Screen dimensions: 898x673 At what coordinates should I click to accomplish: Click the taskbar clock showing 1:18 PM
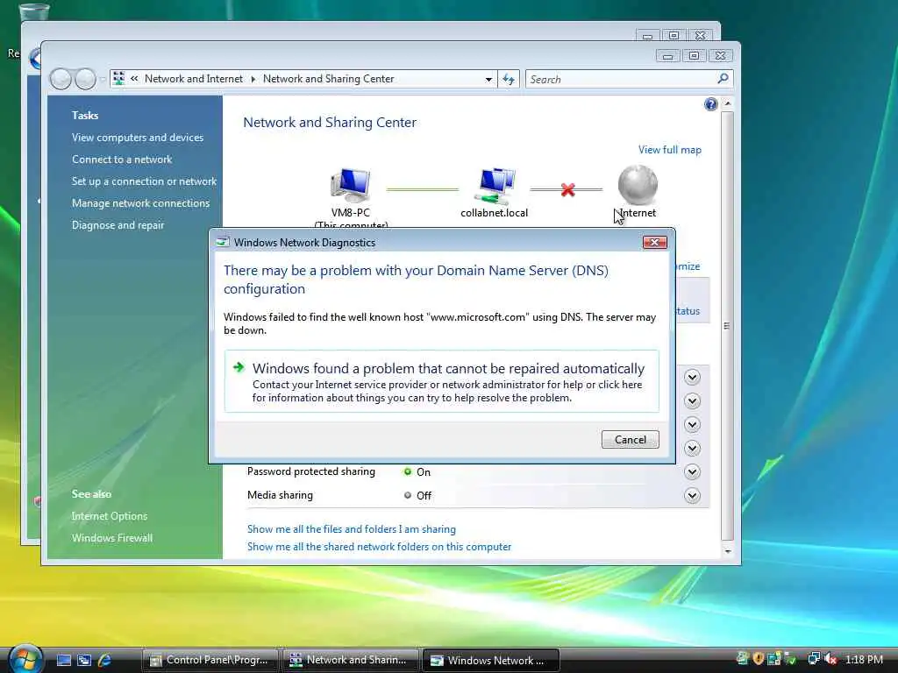864,659
